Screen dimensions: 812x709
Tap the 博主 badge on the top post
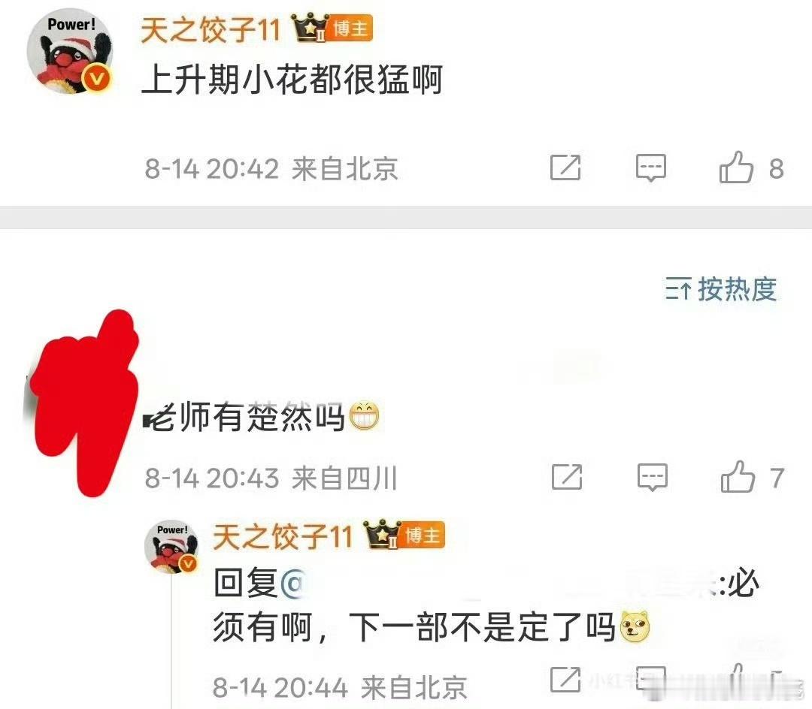(350, 28)
